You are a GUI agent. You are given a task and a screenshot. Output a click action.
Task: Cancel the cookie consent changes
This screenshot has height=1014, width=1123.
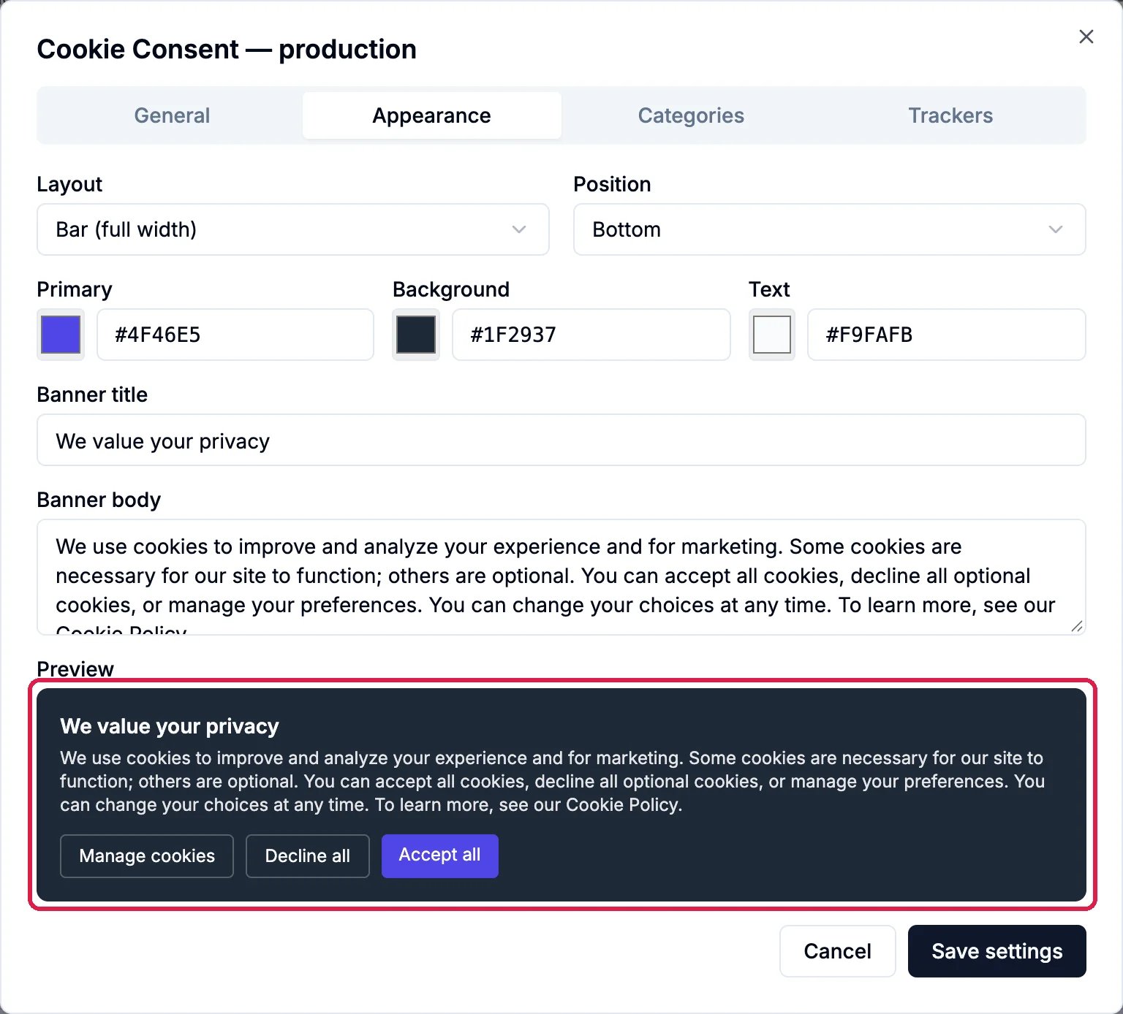pos(838,951)
